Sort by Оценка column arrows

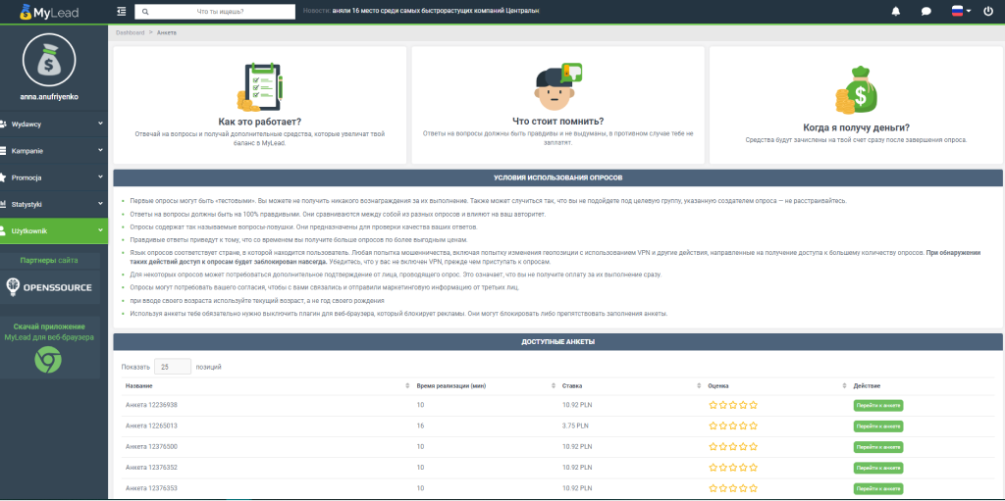click(845, 386)
